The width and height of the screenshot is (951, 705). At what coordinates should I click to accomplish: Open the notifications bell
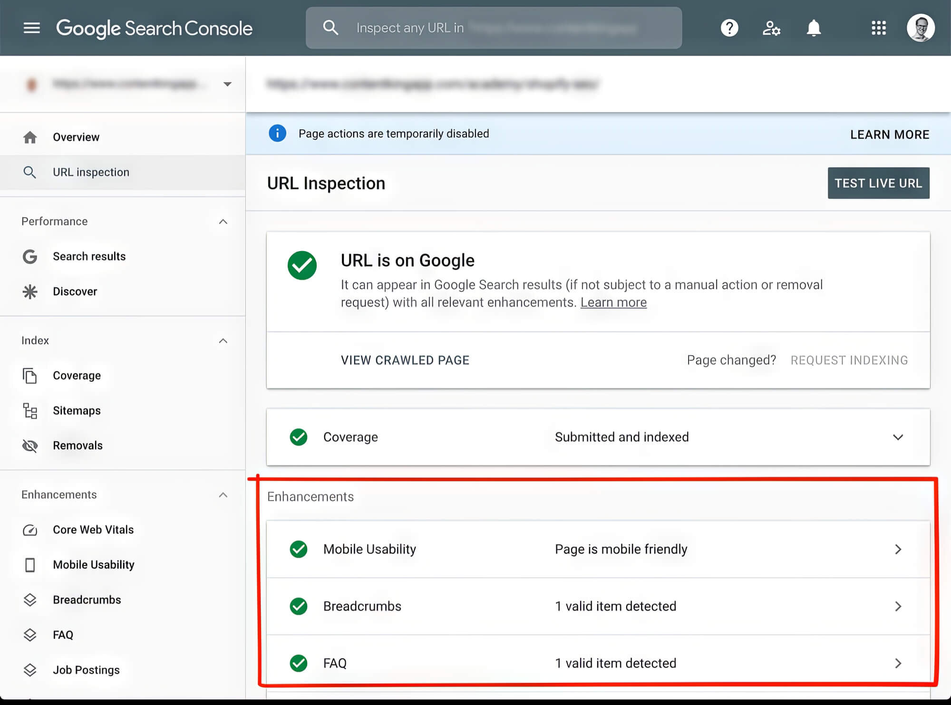tap(813, 28)
